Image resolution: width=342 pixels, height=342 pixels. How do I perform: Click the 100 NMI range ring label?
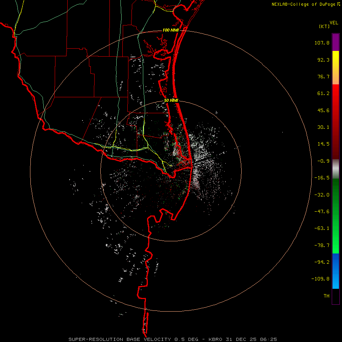(171, 30)
